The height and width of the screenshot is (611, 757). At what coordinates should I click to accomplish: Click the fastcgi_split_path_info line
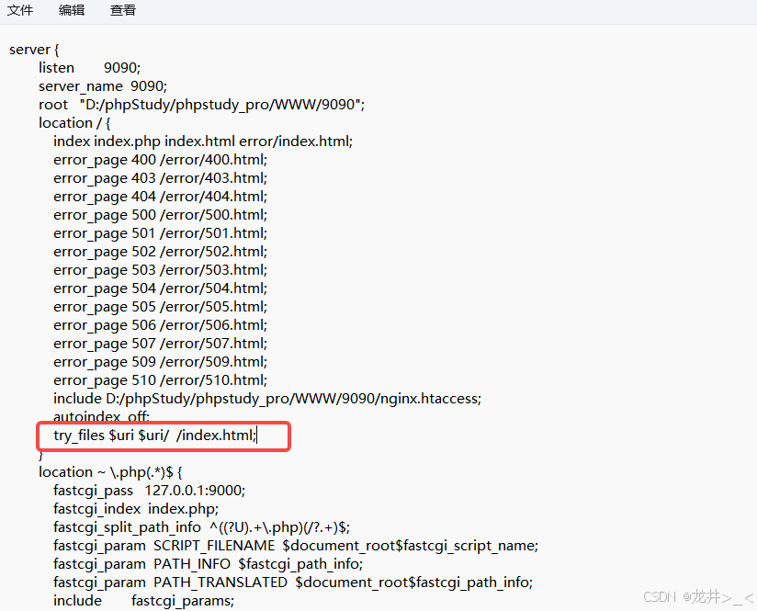[x=202, y=527]
